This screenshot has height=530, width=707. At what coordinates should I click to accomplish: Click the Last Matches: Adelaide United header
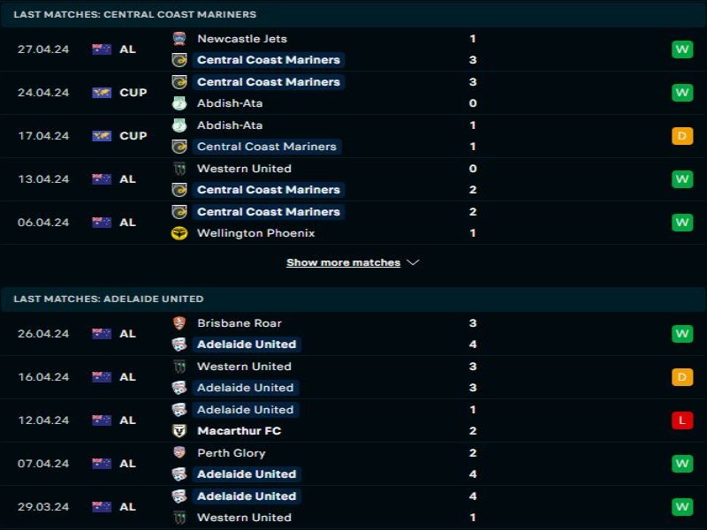click(108, 299)
